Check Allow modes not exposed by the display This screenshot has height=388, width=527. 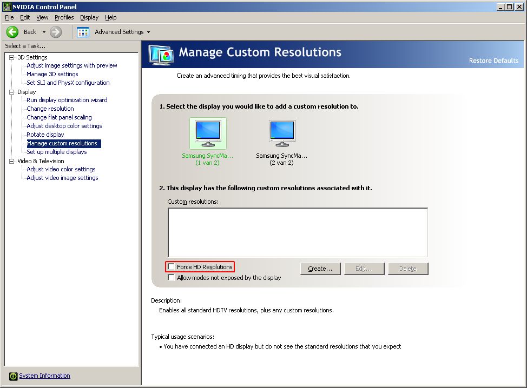pyautogui.click(x=171, y=278)
